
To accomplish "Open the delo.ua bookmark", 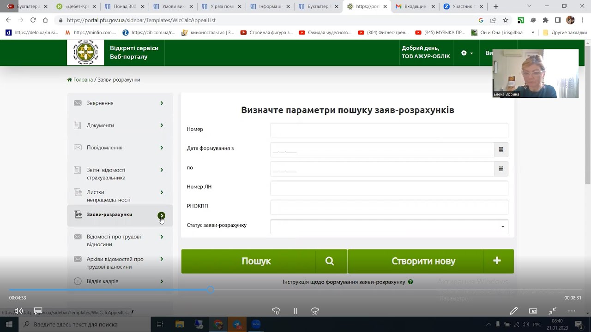I will tap(32, 33).
